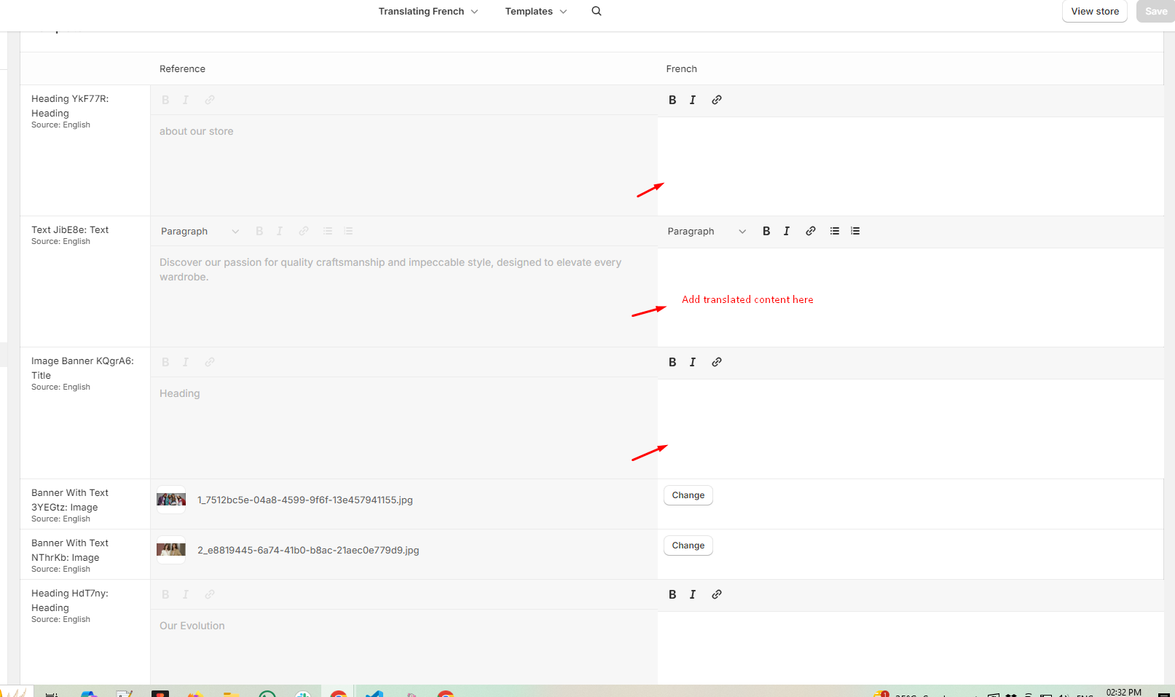Toggle italic in French Heading YkF77R editor
This screenshot has height=697, width=1175.
pyautogui.click(x=693, y=101)
